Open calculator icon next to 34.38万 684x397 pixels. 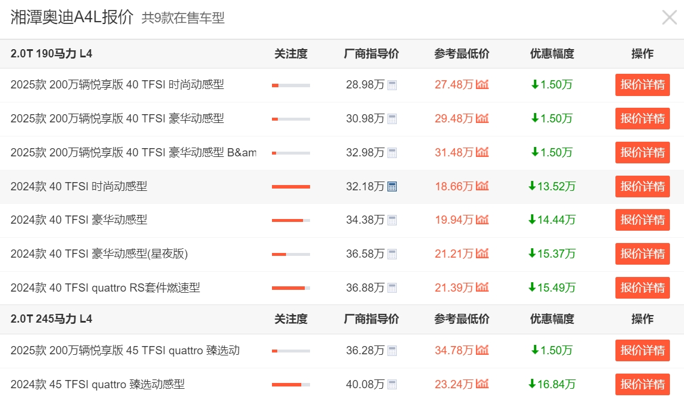coord(392,221)
